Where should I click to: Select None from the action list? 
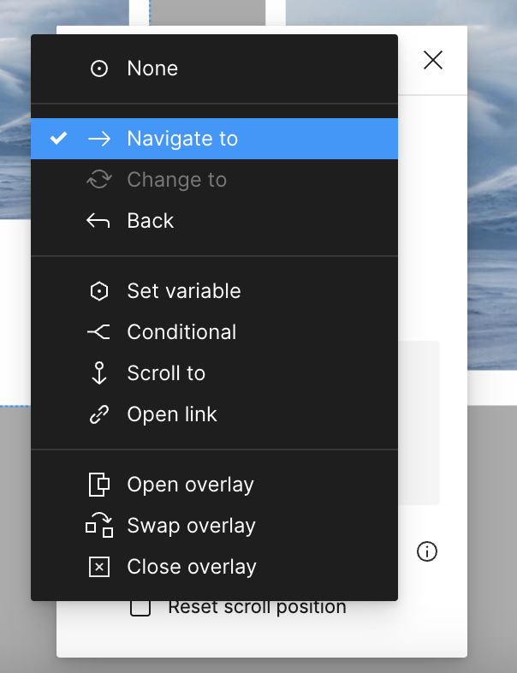[x=214, y=68]
